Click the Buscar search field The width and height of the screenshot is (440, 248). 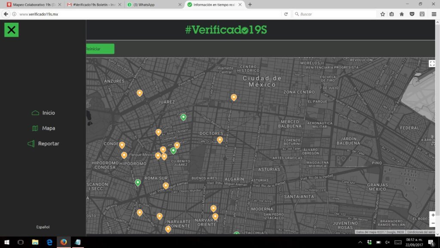tap(335, 14)
